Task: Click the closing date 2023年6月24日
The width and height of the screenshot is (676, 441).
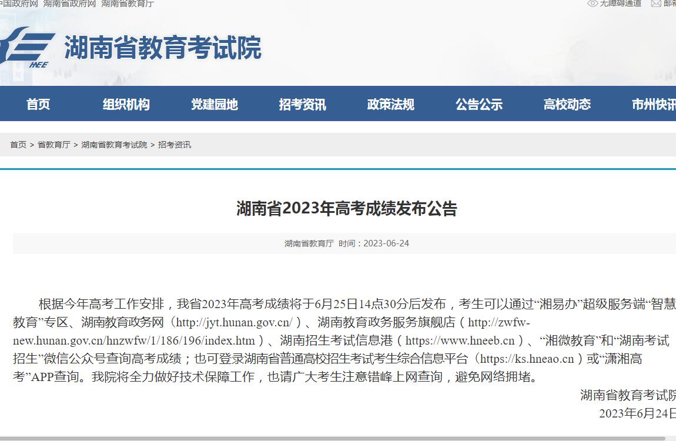Action: 638,413
